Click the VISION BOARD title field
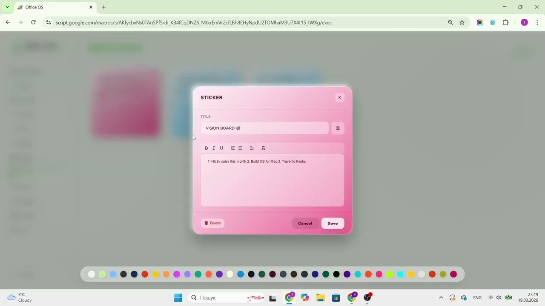This screenshot has height=306, width=545. point(264,128)
